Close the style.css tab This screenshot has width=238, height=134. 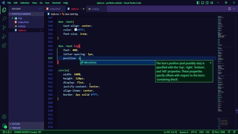[83, 9]
